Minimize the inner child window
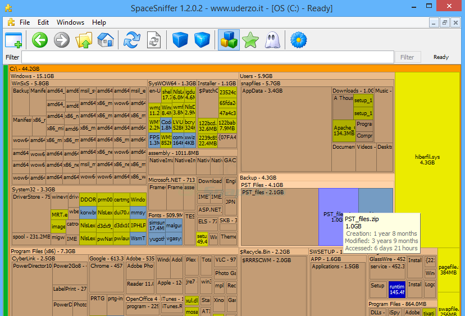 pyautogui.click(x=434, y=22)
